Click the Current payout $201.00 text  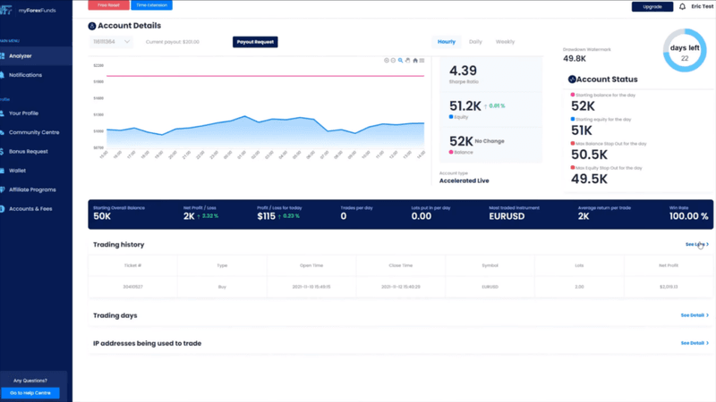tap(173, 42)
